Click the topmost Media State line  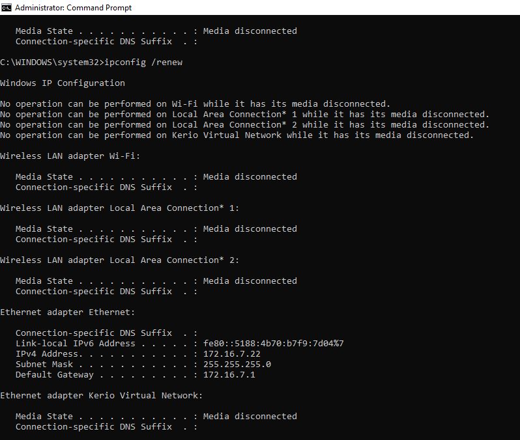pyautogui.click(x=156, y=31)
